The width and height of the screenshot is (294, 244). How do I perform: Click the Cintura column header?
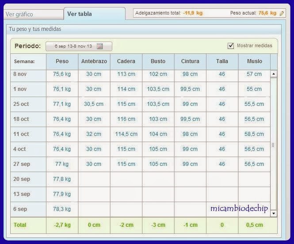tap(190, 61)
